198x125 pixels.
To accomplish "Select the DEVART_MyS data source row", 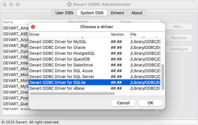I will click(x=16, y=86).
